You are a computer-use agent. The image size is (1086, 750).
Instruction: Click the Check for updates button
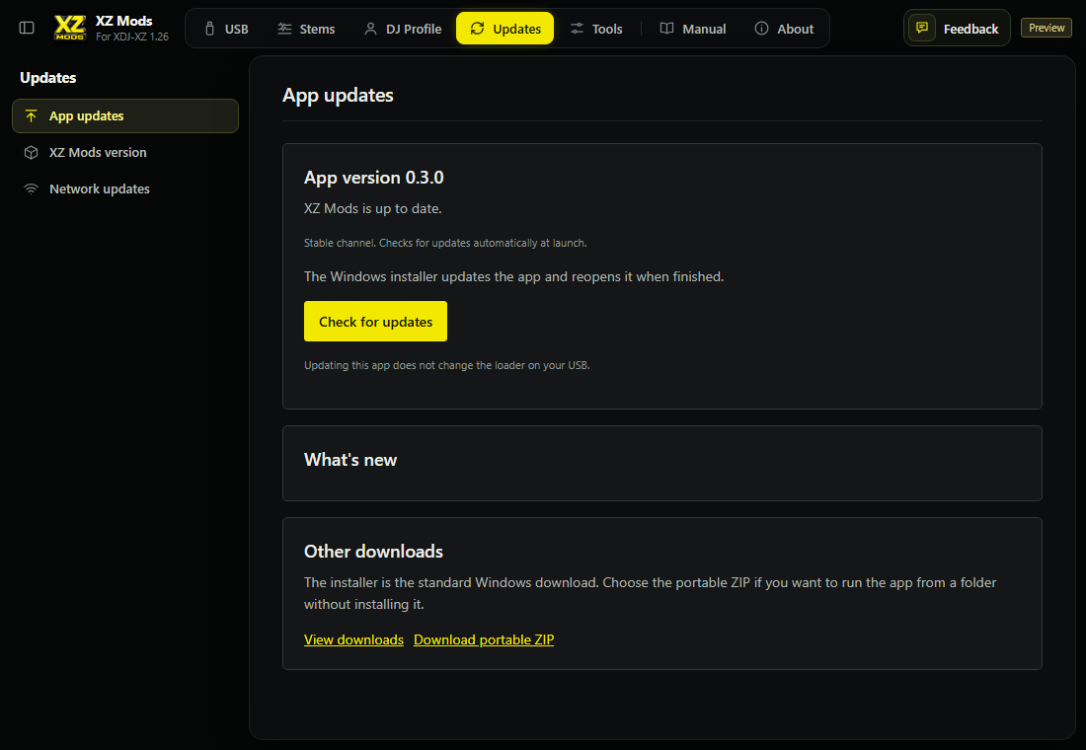coord(375,322)
